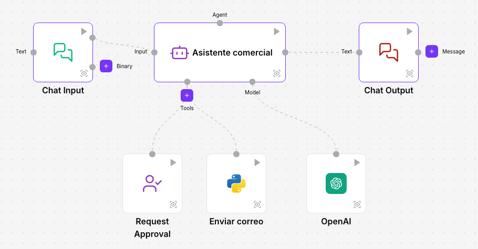Viewport: 478px width, 249px height.
Task: Click the agent node's right output port
Action: click(285, 52)
